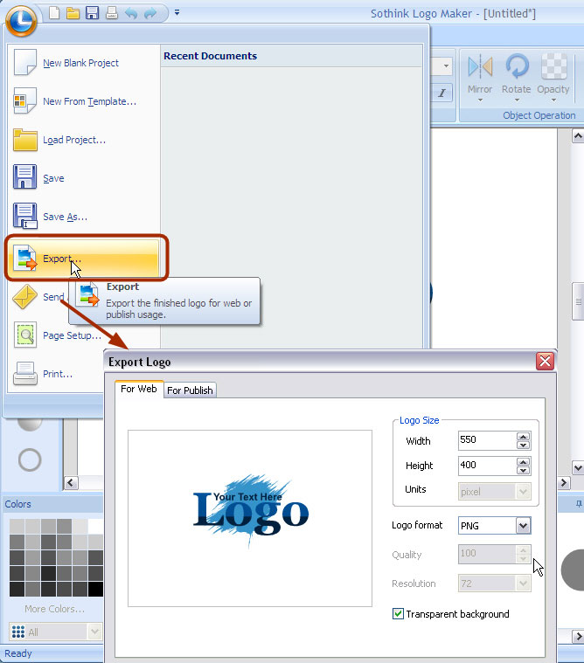Click the Ready status bar text
584x663 pixels.
[18, 653]
